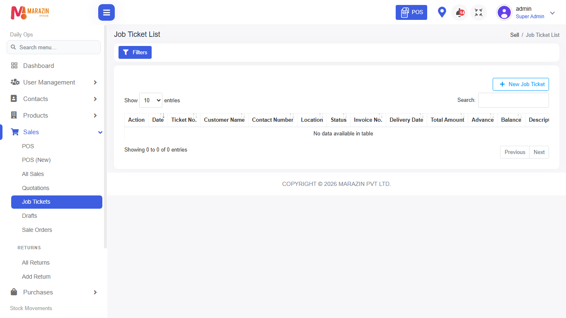Screen dimensions: 566x318
Task: Open the notifications bell with badge 14
Action: pos(460,12)
